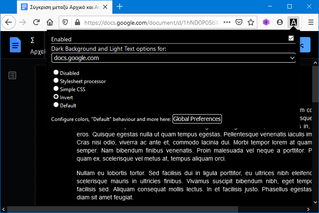Select the Default radio option
This screenshot has width=319, height=213.
click(56, 104)
